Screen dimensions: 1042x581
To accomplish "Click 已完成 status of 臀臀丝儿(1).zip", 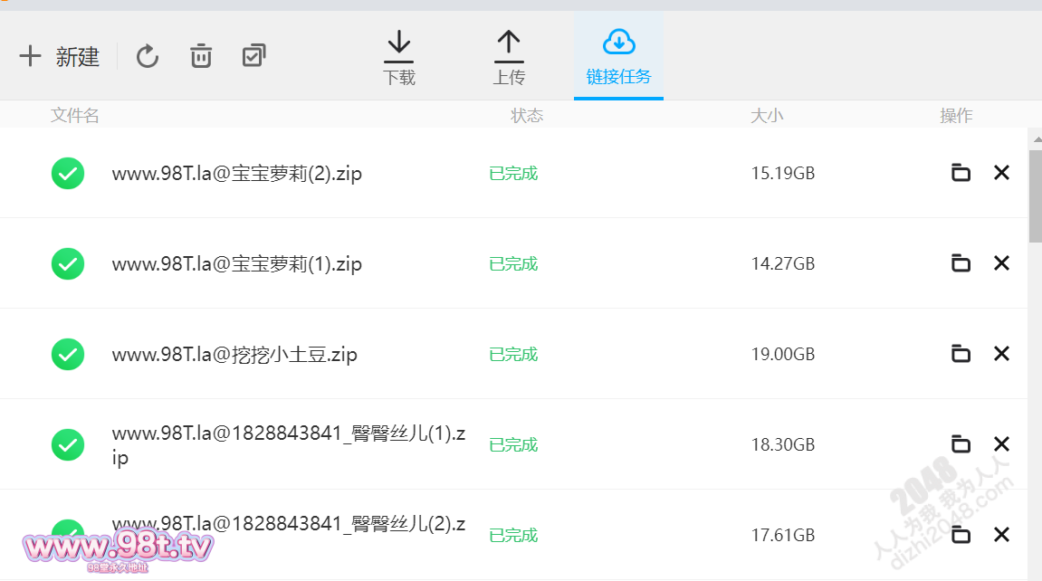I will (513, 444).
